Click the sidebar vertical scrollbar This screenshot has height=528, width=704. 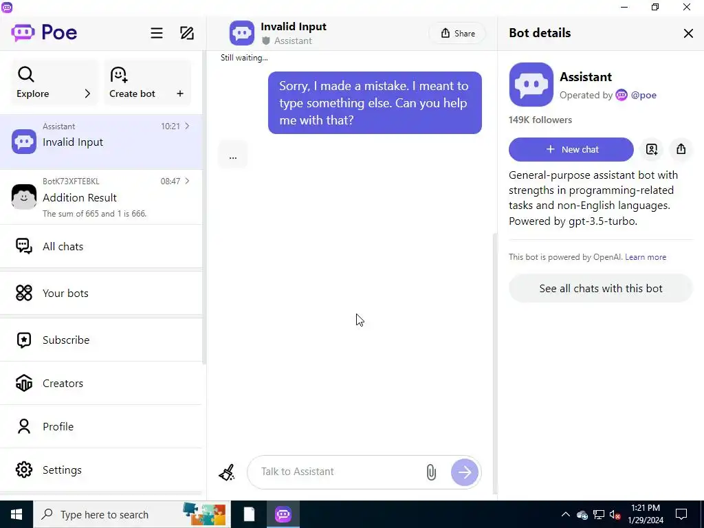pos(204,208)
